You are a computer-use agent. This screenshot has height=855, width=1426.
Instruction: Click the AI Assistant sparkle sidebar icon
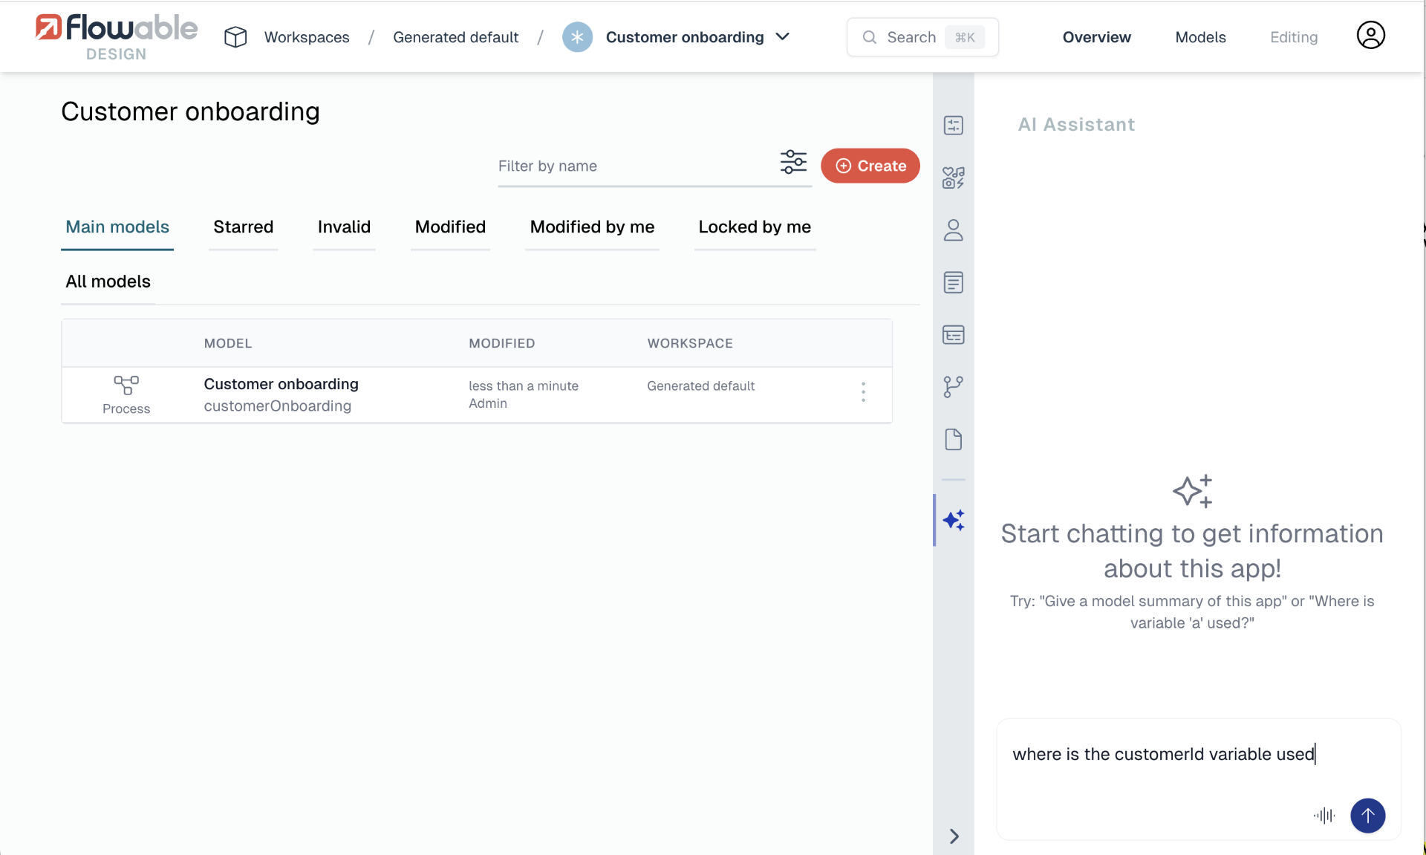[954, 520]
